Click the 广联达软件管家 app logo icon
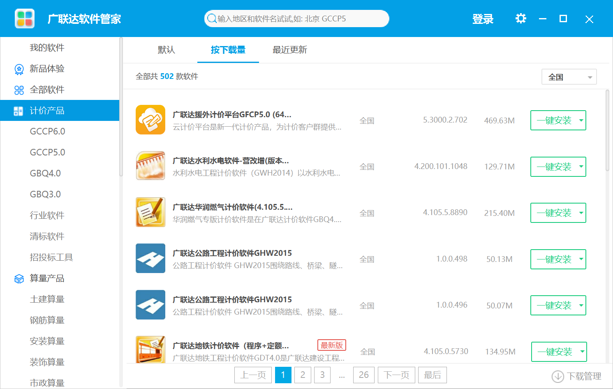Image resolution: width=613 pixels, height=389 pixels. coord(25,19)
